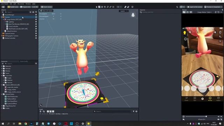
Task: Toggle the MarkerController enable checkbox
Action: coord(36,38)
